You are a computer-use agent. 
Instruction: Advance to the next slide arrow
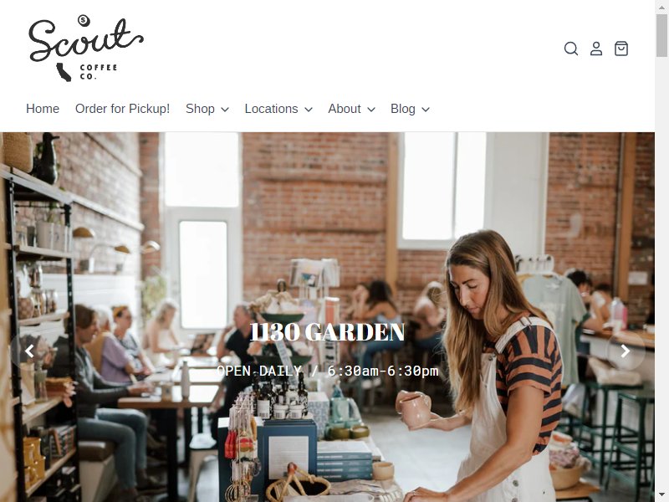(626, 351)
